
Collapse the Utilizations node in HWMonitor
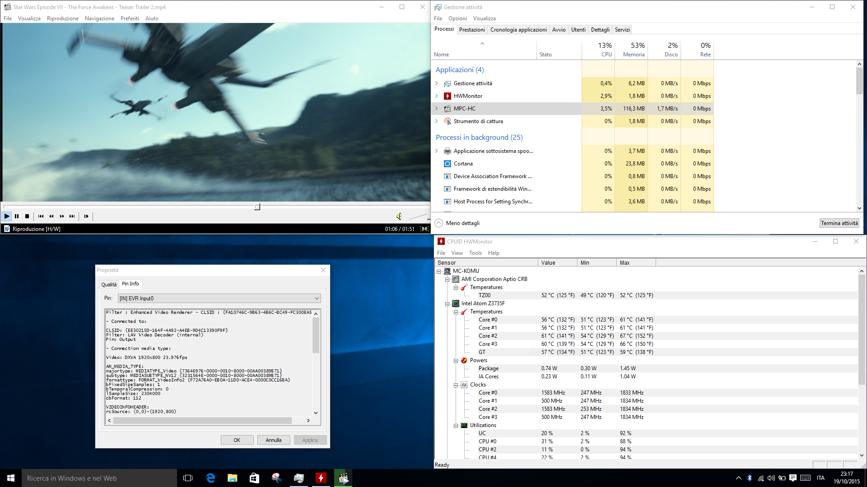point(456,426)
